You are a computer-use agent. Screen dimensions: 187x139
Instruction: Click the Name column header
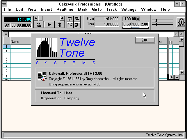(x=20, y=41)
